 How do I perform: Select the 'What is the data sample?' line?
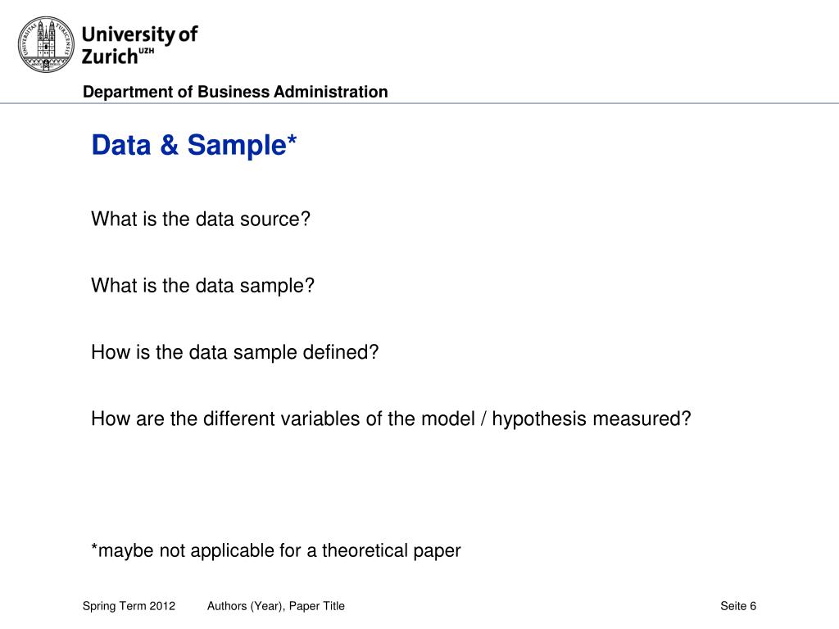point(203,286)
